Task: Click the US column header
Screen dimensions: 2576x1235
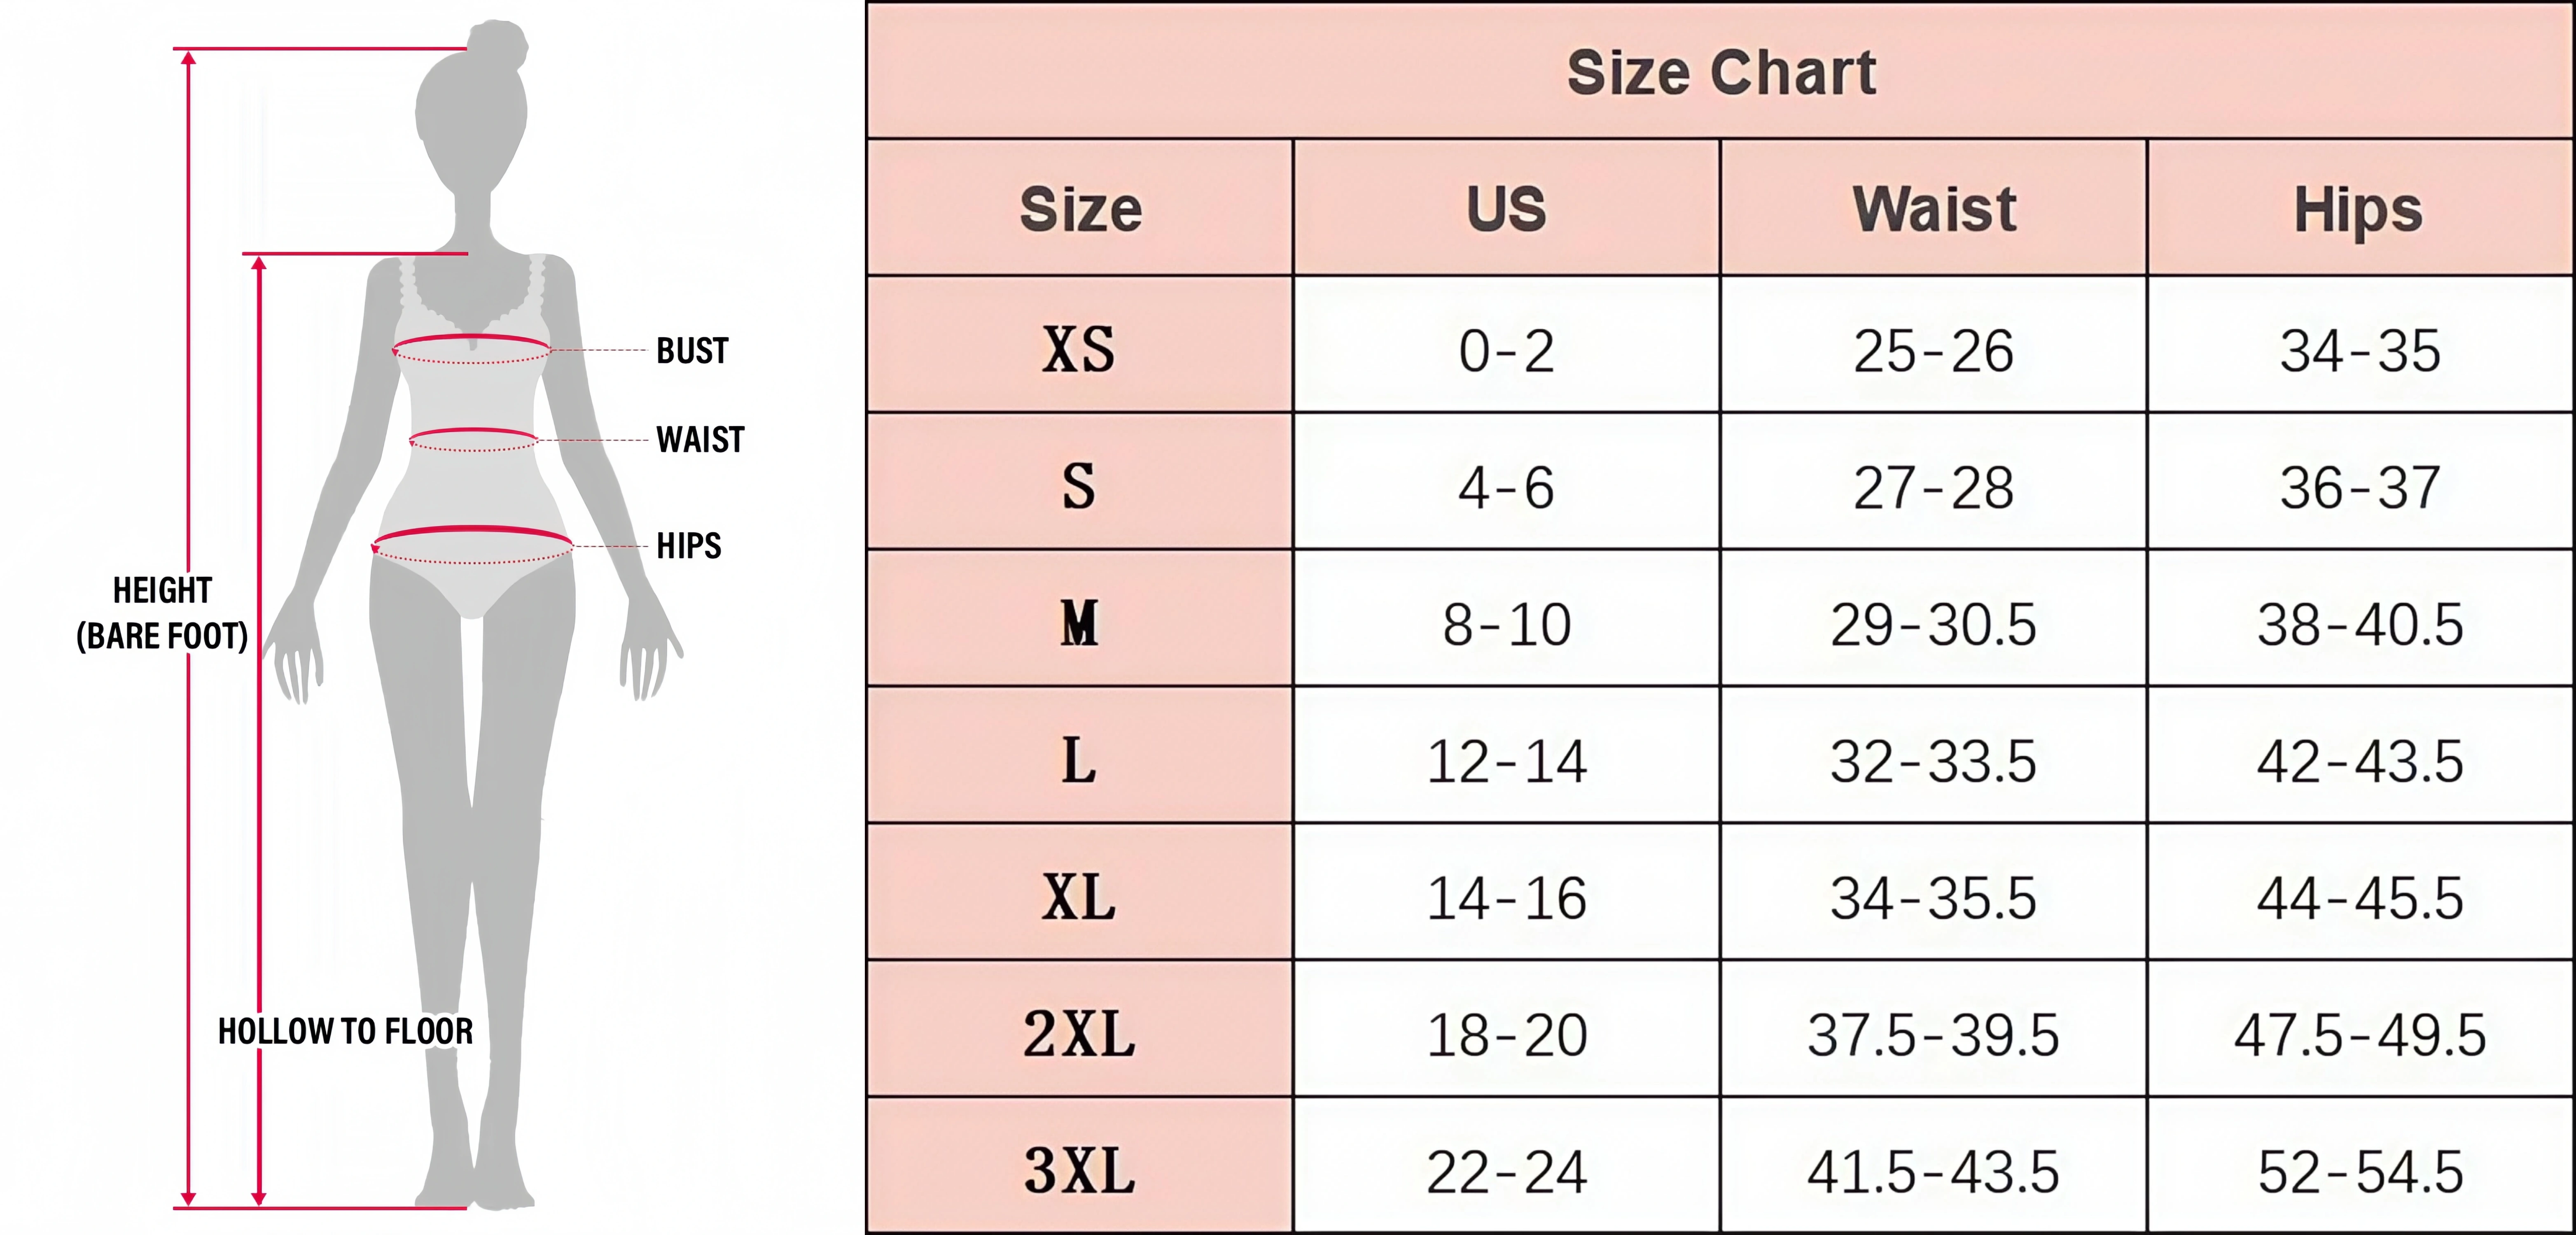Action: pos(1506,209)
